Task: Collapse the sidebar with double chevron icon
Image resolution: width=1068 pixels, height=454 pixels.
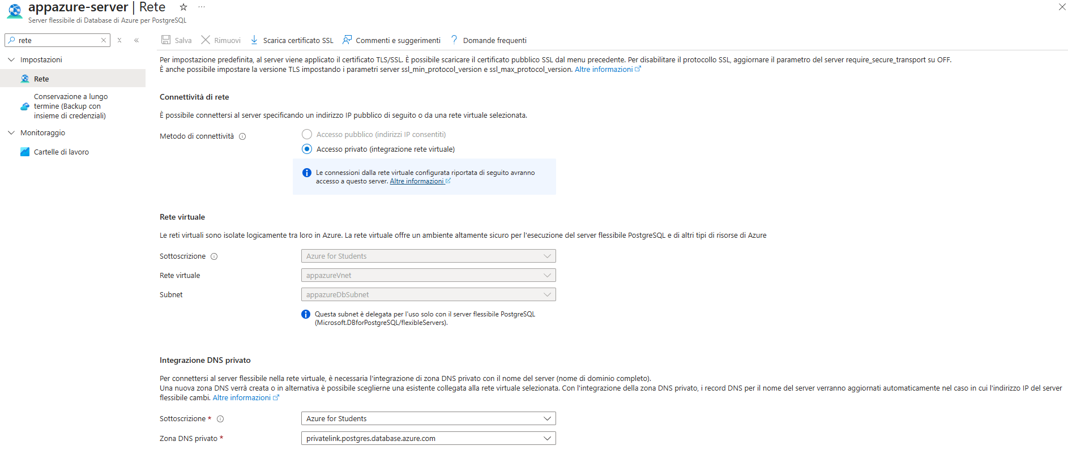Action: 136,40
